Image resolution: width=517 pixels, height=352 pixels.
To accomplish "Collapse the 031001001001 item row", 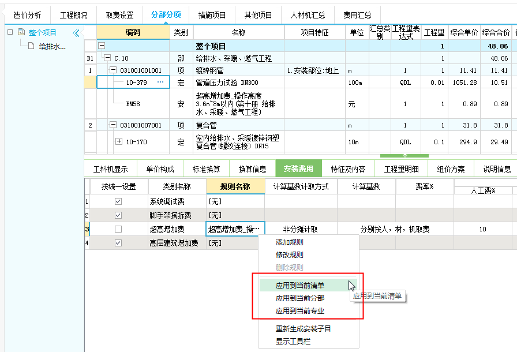I will pyautogui.click(x=113, y=70).
